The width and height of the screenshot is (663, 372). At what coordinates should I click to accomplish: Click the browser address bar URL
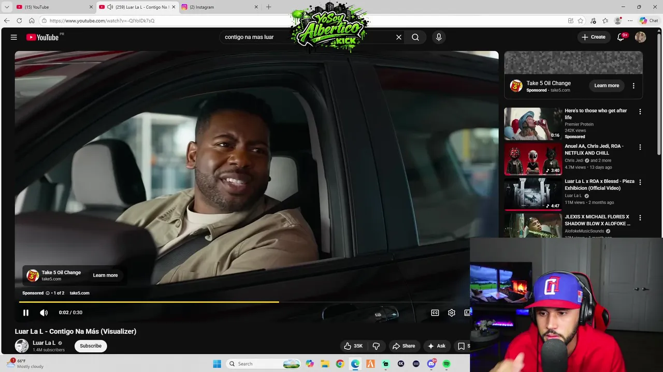pyautogui.click(x=102, y=21)
